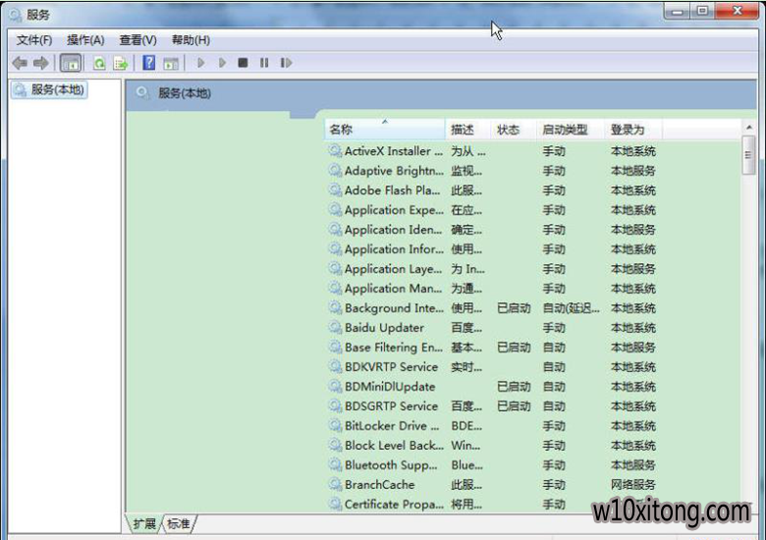Select the BDSGRTP Service row
Screen dimensions: 766x540
click(492, 406)
